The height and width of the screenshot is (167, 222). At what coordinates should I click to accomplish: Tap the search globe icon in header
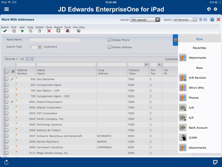[209, 9]
